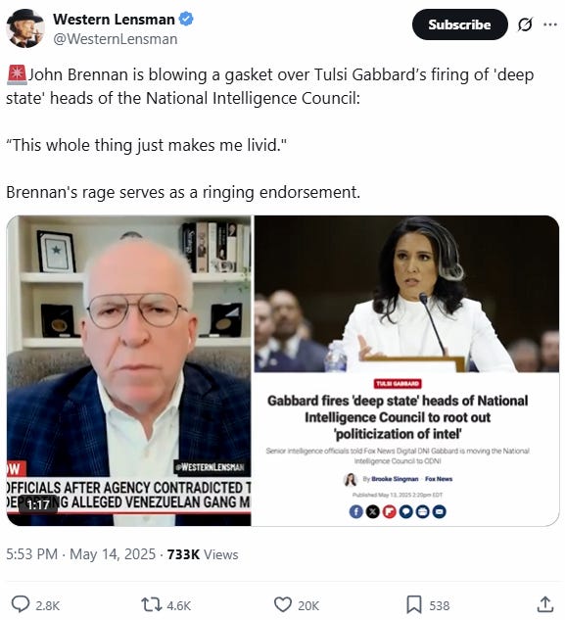Viewport: 565px width, 620px height.
Task: Click the Facebook share icon in article
Action: click(355, 512)
